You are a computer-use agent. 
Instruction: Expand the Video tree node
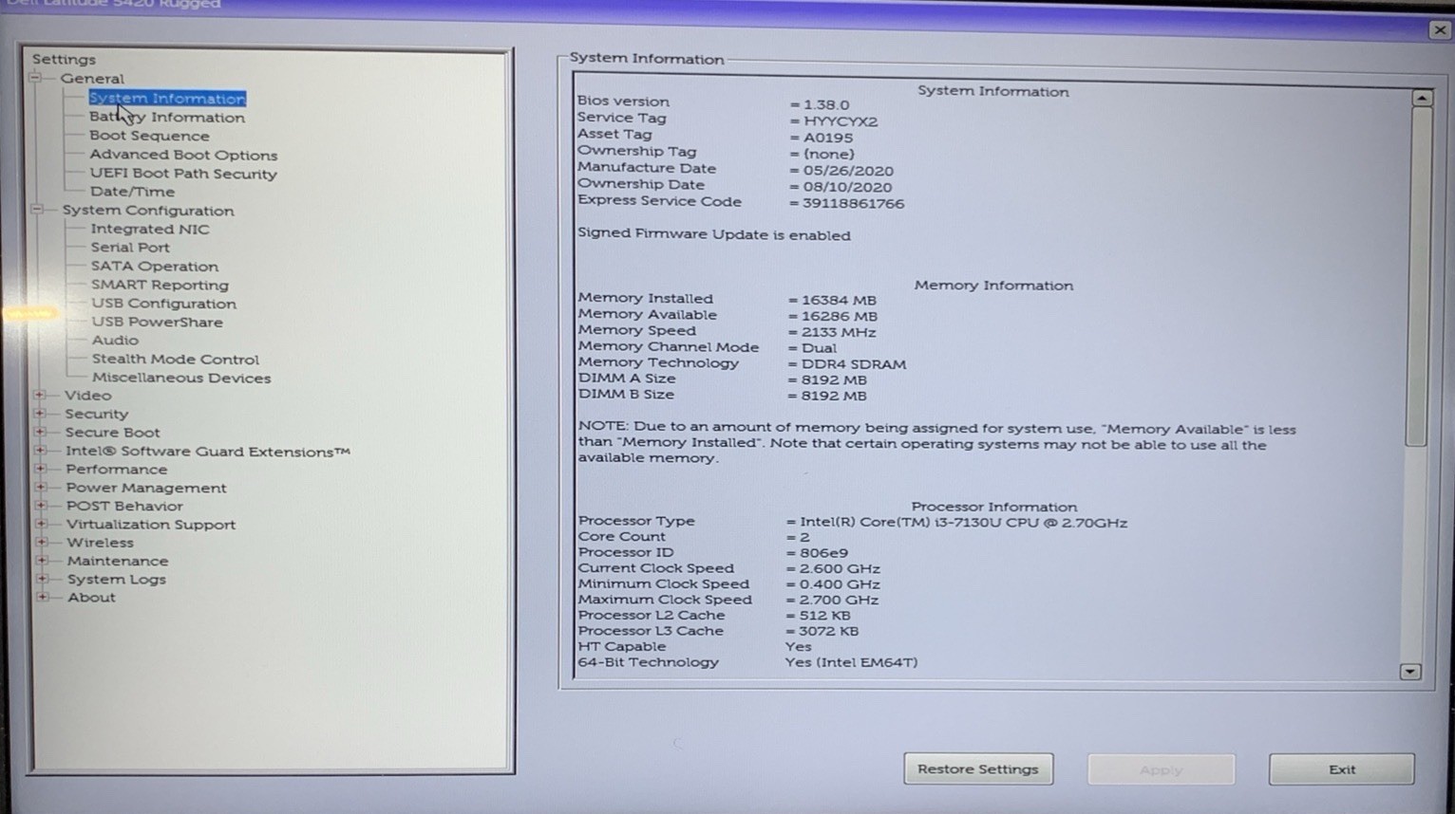pyautogui.click(x=40, y=395)
